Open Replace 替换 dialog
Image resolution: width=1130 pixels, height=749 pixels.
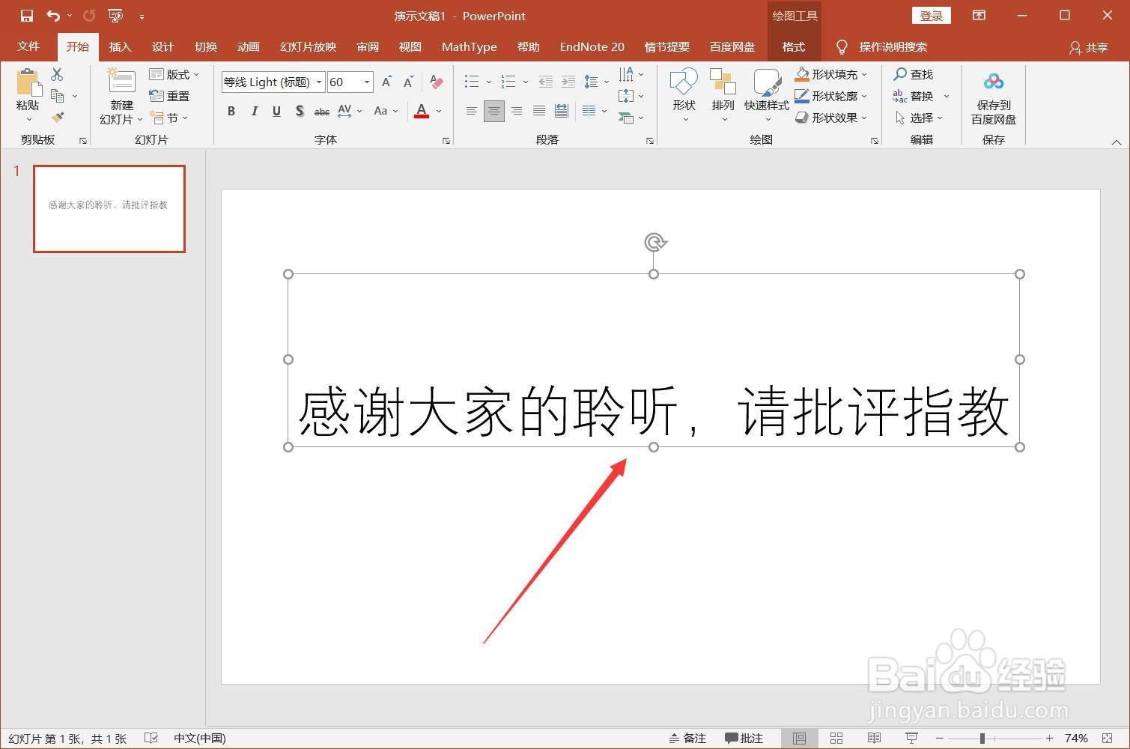click(914, 96)
